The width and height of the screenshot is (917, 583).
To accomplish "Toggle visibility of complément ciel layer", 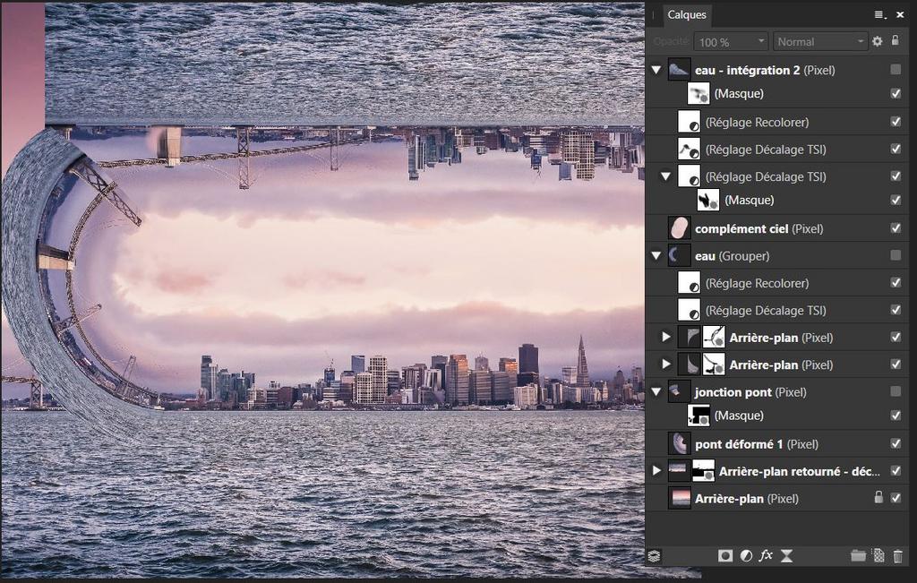I will [896, 228].
